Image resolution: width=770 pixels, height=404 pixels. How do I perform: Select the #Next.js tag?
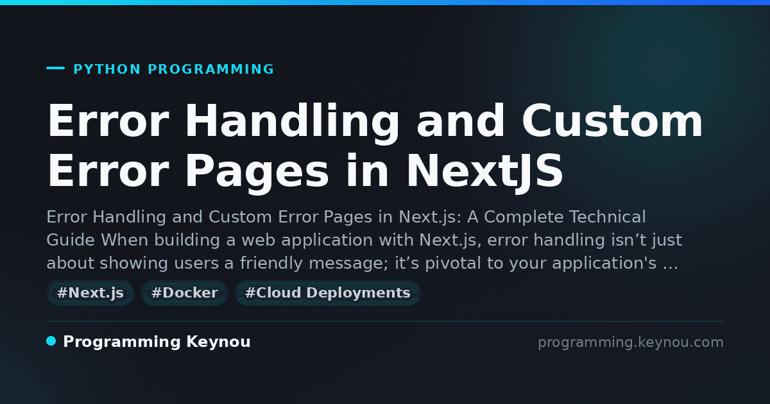pyautogui.click(x=90, y=293)
